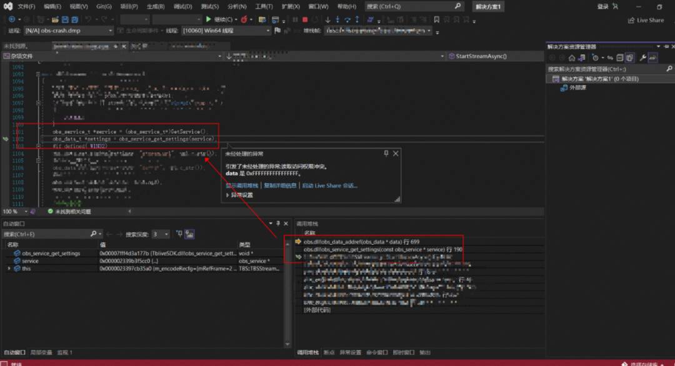Switch to the 监视 1 tab
This screenshot has height=366, width=675.
[x=64, y=352]
